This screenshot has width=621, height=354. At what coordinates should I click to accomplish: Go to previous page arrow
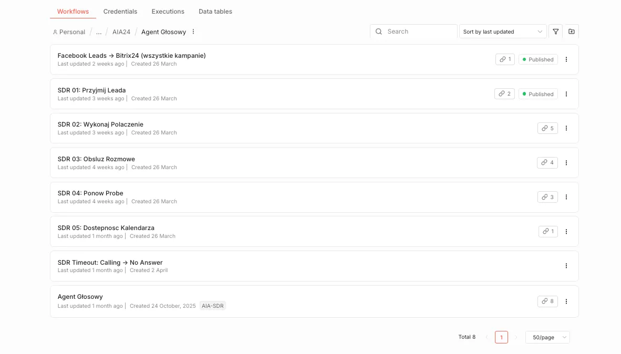point(487,337)
